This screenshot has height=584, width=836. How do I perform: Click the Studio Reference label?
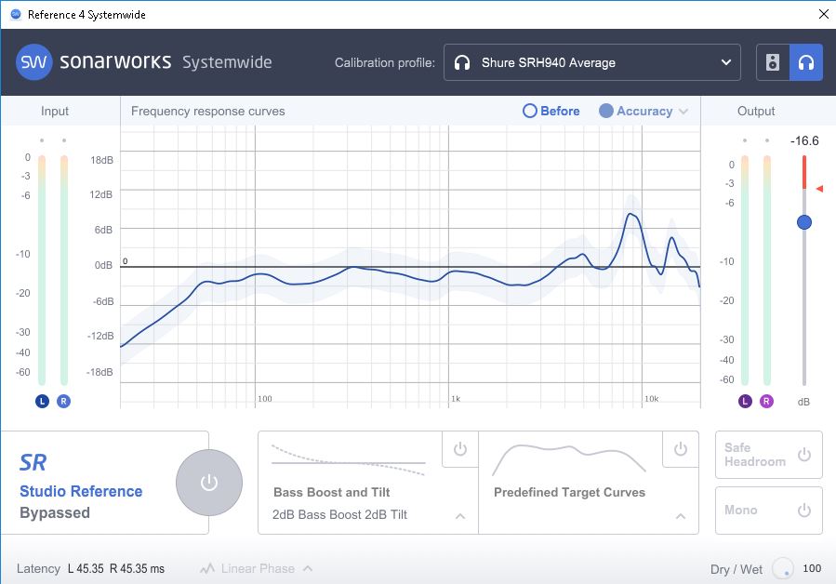81,491
